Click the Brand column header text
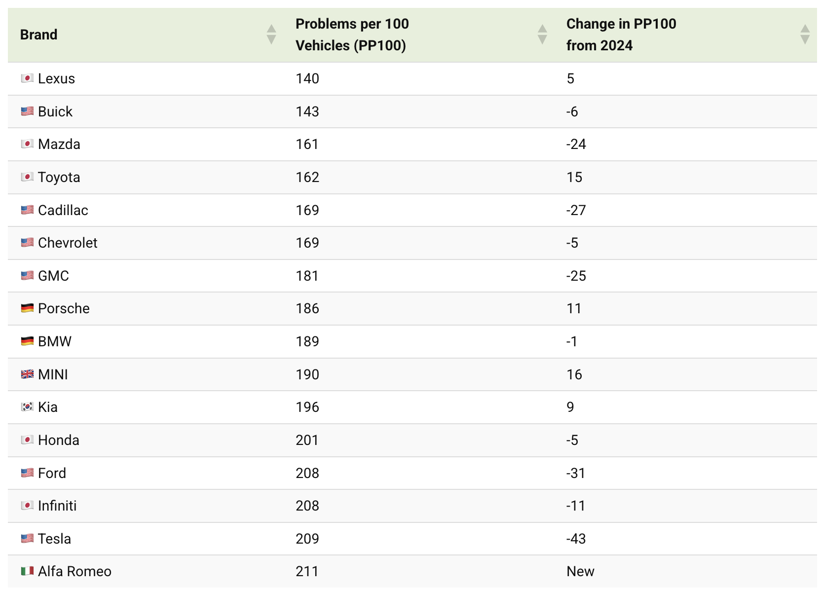The width and height of the screenshot is (821, 589). coord(38,35)
